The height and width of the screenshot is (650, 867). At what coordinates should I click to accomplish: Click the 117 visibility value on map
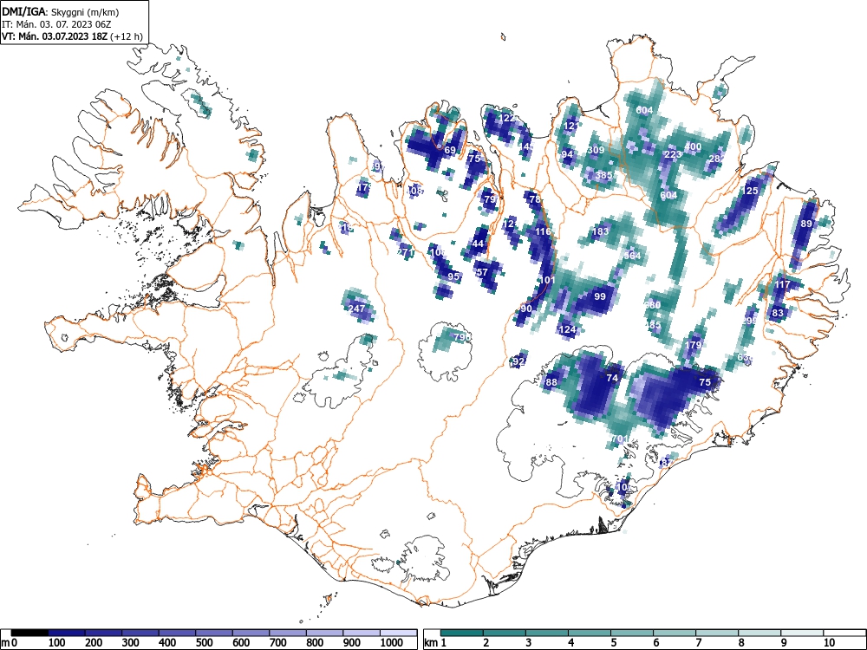782,284
